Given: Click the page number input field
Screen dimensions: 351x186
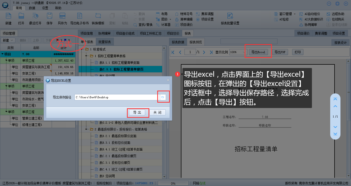Looking at the screenshot, I should (190, 52).
